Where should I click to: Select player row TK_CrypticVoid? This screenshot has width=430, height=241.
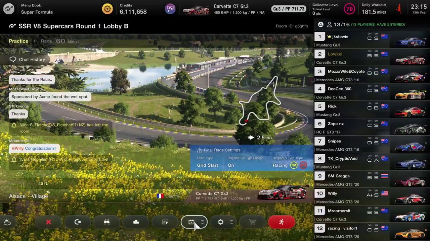point(372,162)
